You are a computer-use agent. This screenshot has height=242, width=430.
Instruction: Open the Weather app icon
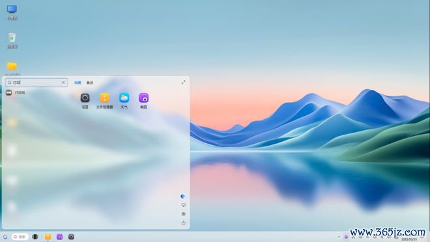[x=124, y=100]
